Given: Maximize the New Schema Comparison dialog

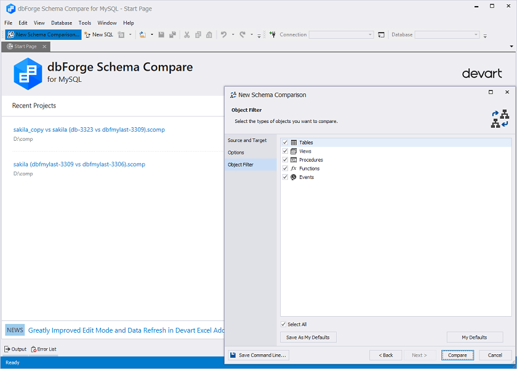Looking at the screenshot, I should click(x=491, y=92).
